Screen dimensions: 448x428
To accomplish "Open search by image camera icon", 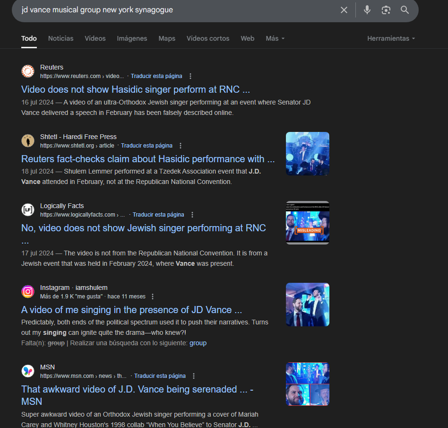I will [386, 10].
